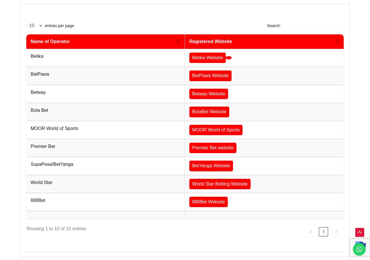Open MOOR World of Sports link
Screen dimensions: 370x260
tap(216, 130)
